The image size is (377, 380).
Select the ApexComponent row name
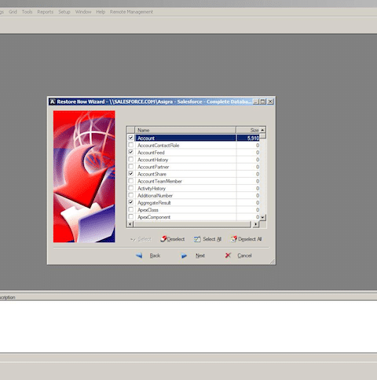coord(154,217)
